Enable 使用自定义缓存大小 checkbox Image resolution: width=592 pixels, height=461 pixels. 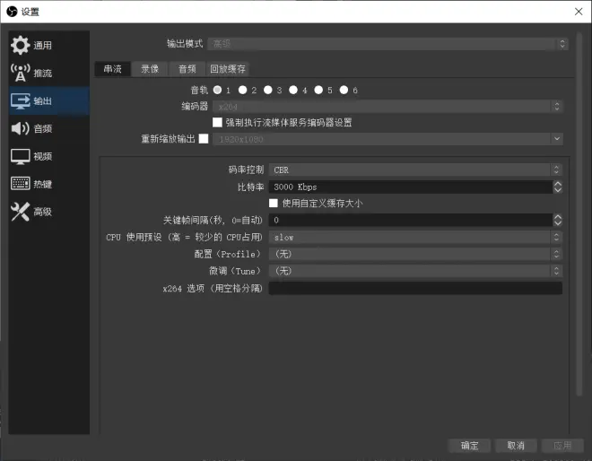click(x=274, y=203)
